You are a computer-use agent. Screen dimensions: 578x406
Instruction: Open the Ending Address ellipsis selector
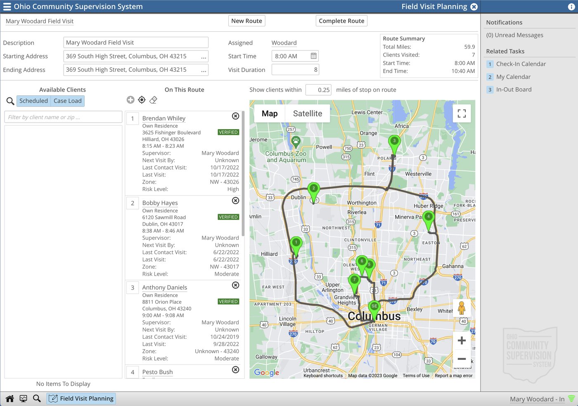click(203, 70)
